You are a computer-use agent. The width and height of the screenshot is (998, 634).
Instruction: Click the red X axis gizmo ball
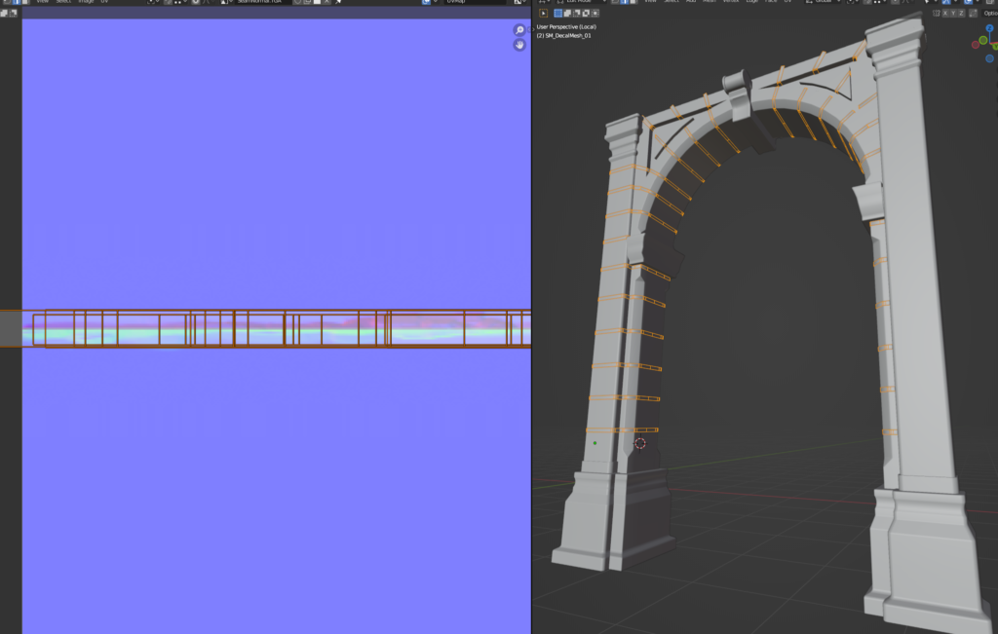pyautogui.click(x=978, y=44)
